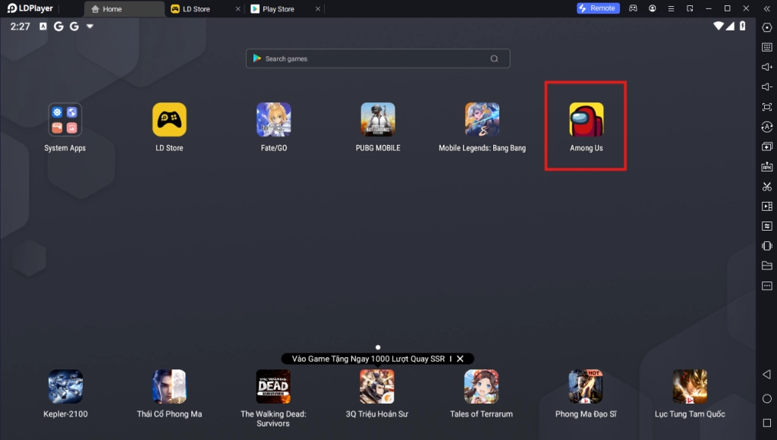The width and height of the screenshot is (777, 440).
Task: Click the shake device icon
Action: pos(766,246)
